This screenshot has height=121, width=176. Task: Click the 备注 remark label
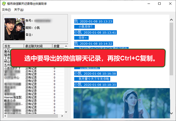pos(29,35)
